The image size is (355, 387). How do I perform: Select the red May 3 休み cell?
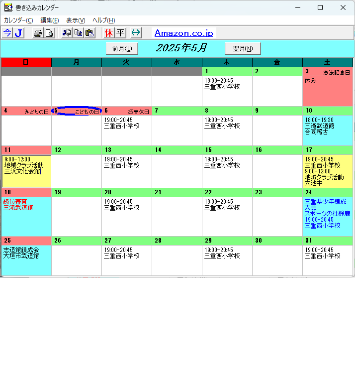pos(328,91)
